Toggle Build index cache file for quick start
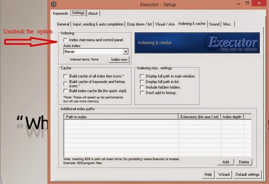Screen dimensions: 269x184 click(65, 91)
